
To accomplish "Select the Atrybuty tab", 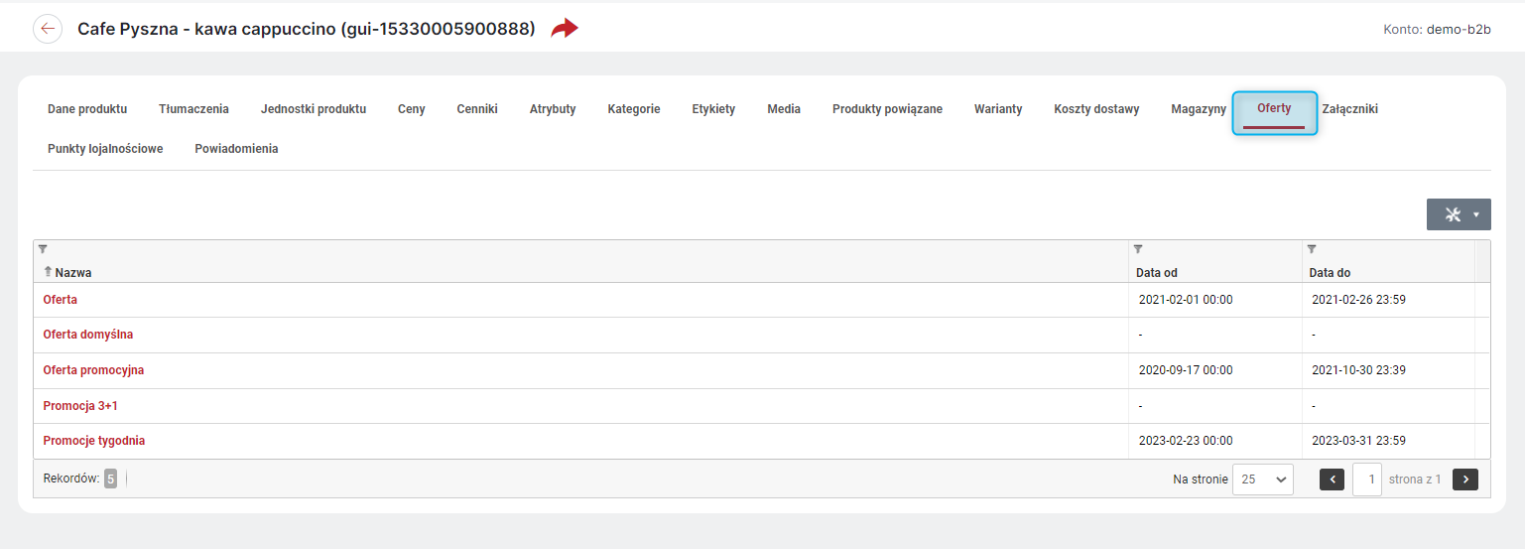I will pyautogui.click(x=553, y=109).
